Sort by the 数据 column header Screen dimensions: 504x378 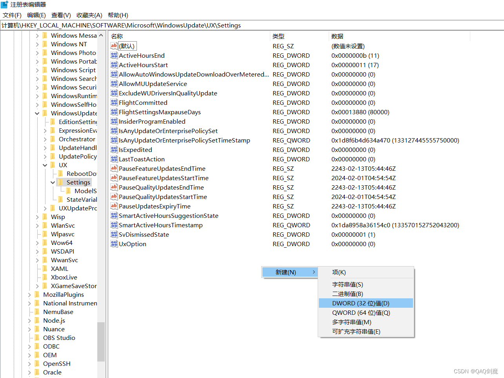click(399, 36)
